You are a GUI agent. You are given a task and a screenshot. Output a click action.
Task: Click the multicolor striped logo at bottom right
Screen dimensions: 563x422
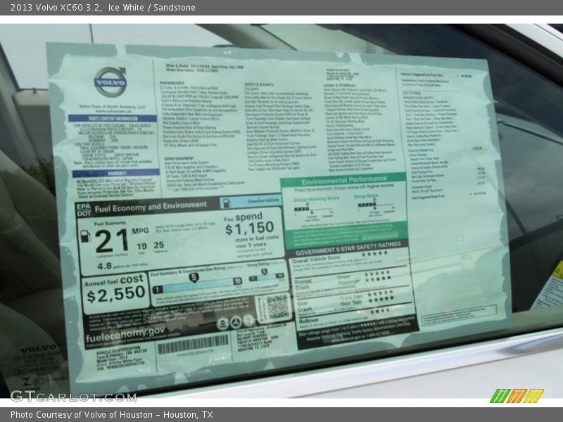tap(517, 396)
